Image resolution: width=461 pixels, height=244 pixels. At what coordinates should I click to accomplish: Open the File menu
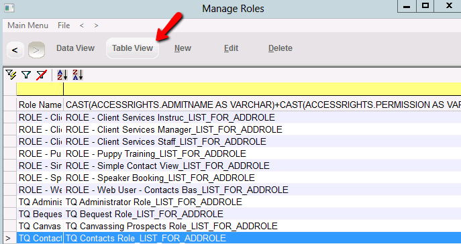pyautogui.click(x=64, y=25)
